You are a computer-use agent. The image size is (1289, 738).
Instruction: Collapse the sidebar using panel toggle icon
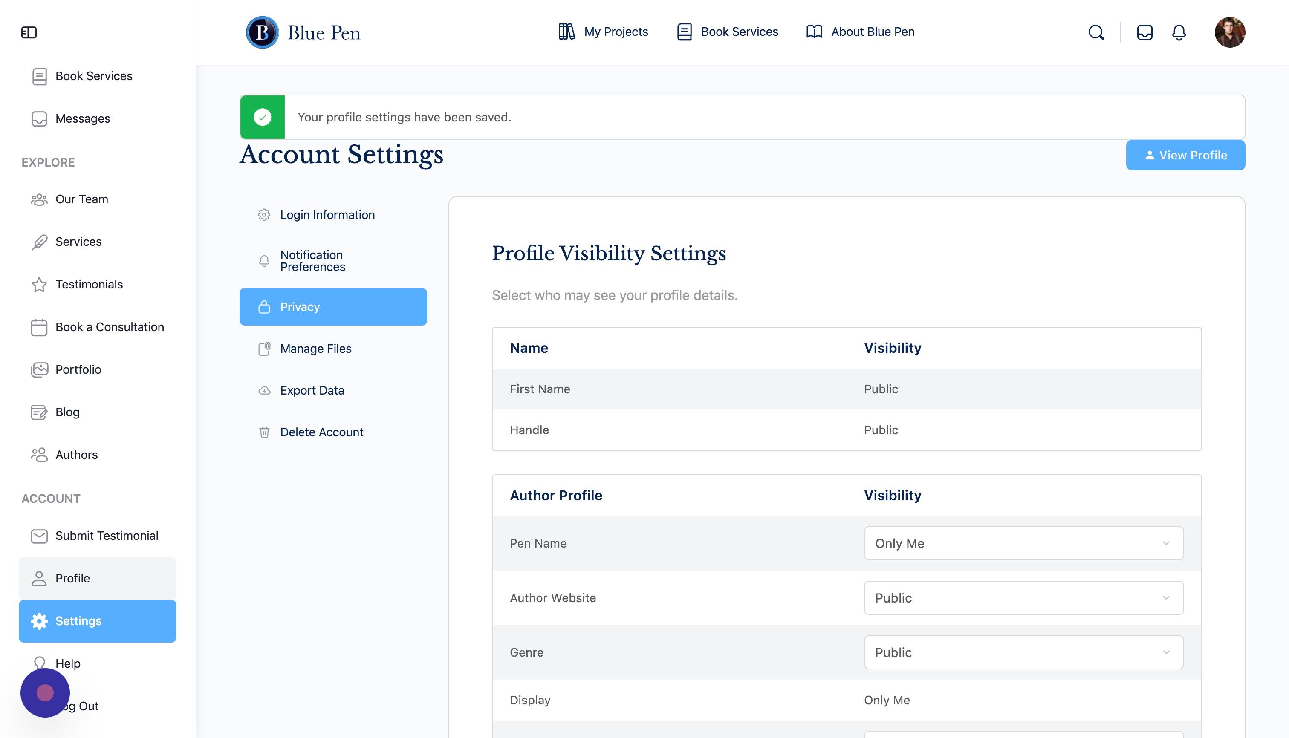29,32
